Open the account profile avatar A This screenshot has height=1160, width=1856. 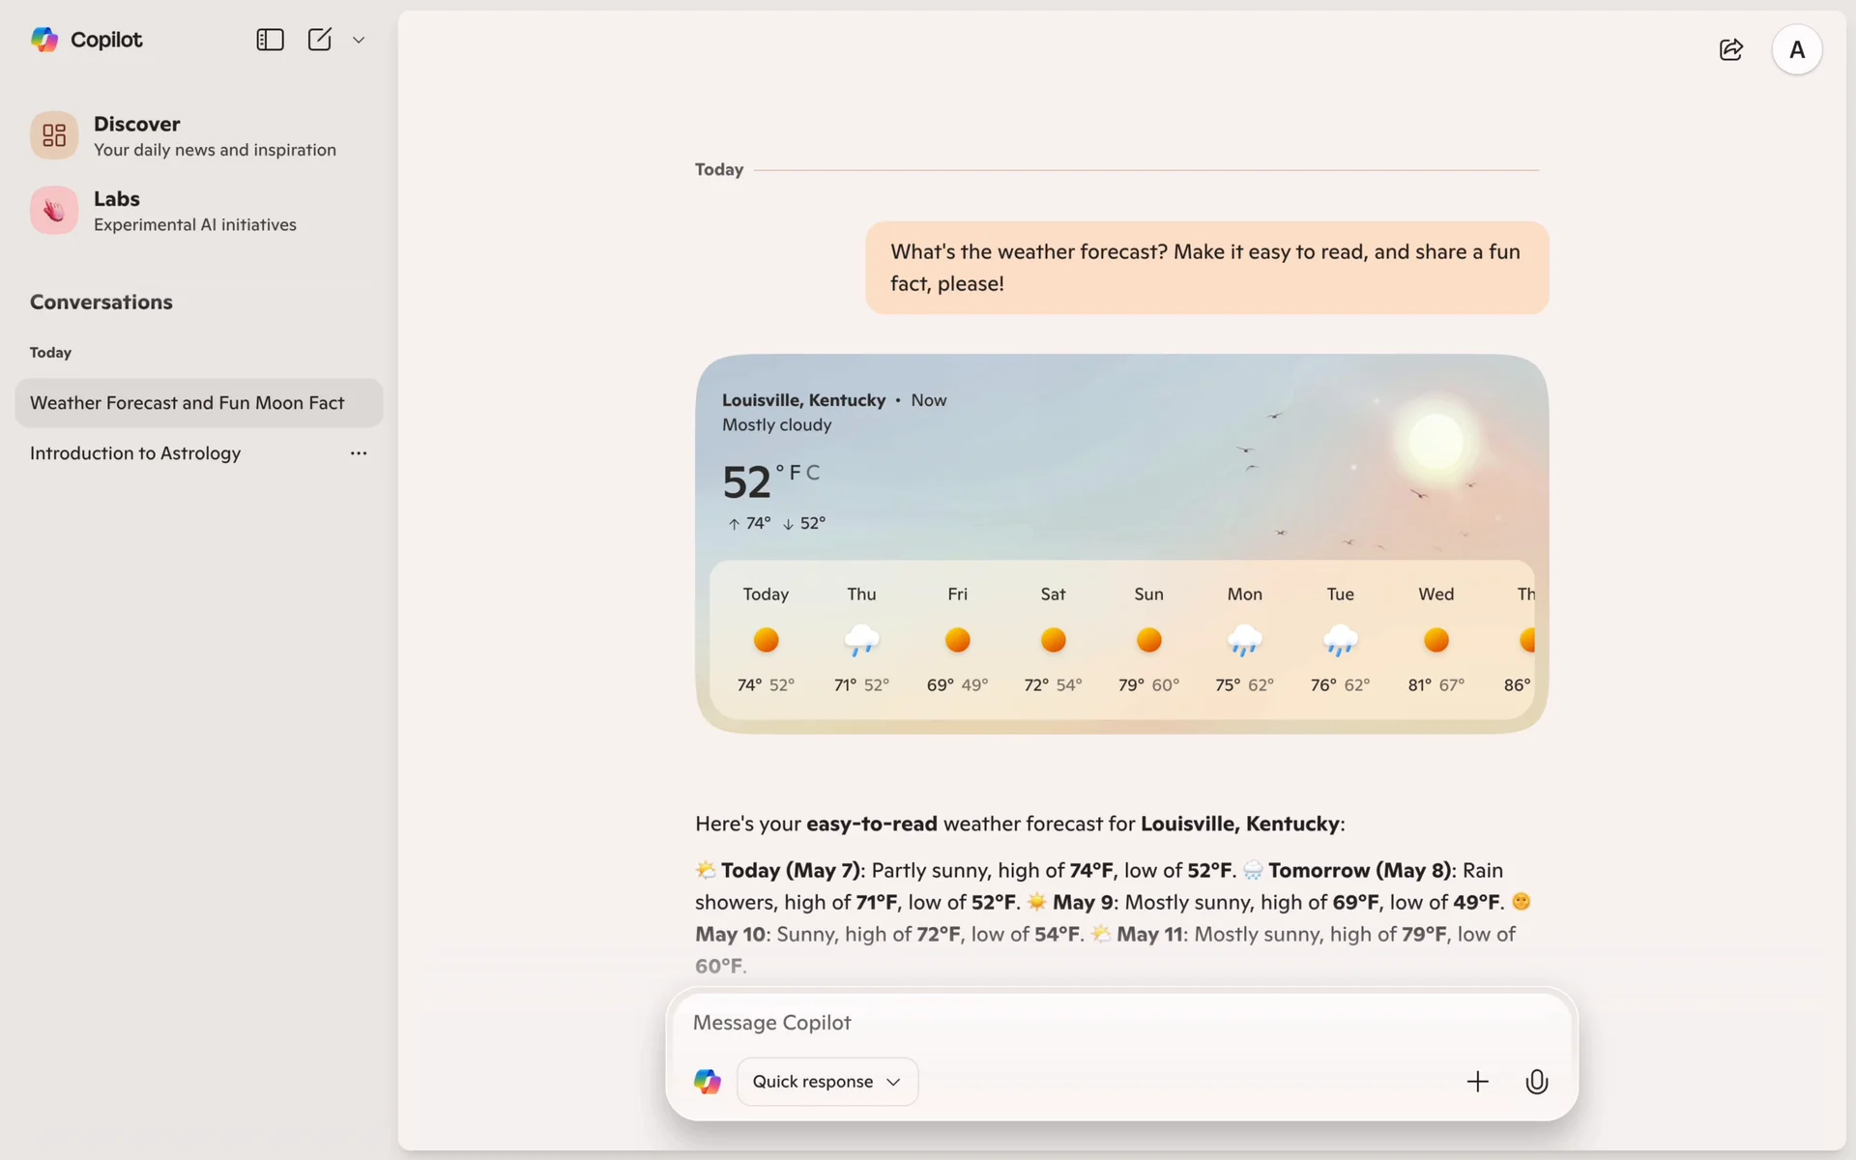(1796, 49)
